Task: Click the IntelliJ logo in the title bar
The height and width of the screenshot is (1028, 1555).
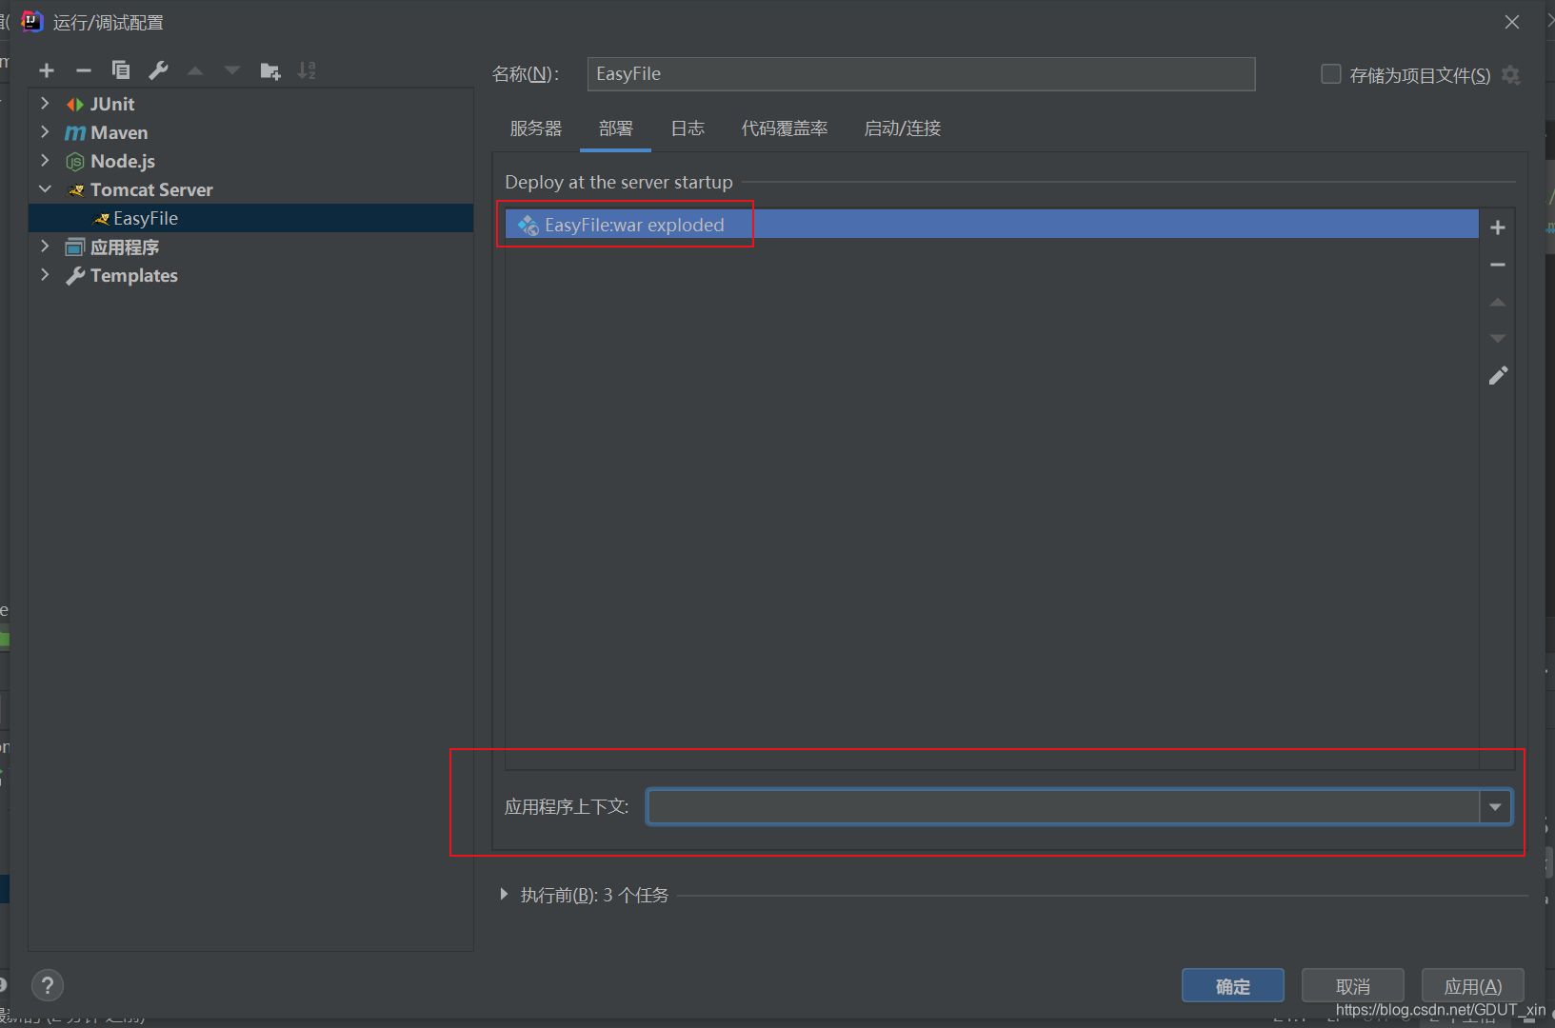Action: point(32,21)
